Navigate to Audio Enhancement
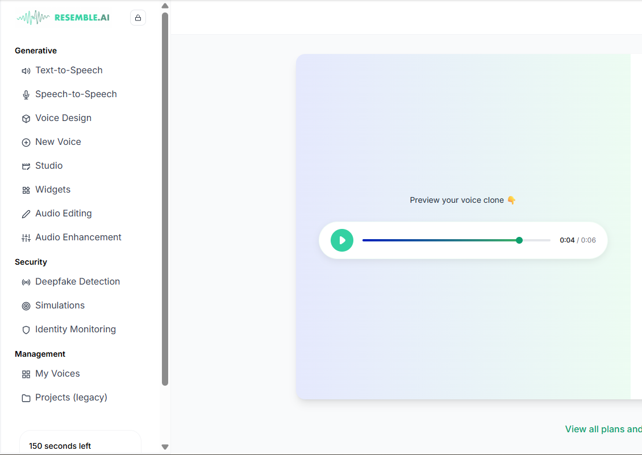The width and height of the screenshot is (642, 455). point(78,237)
